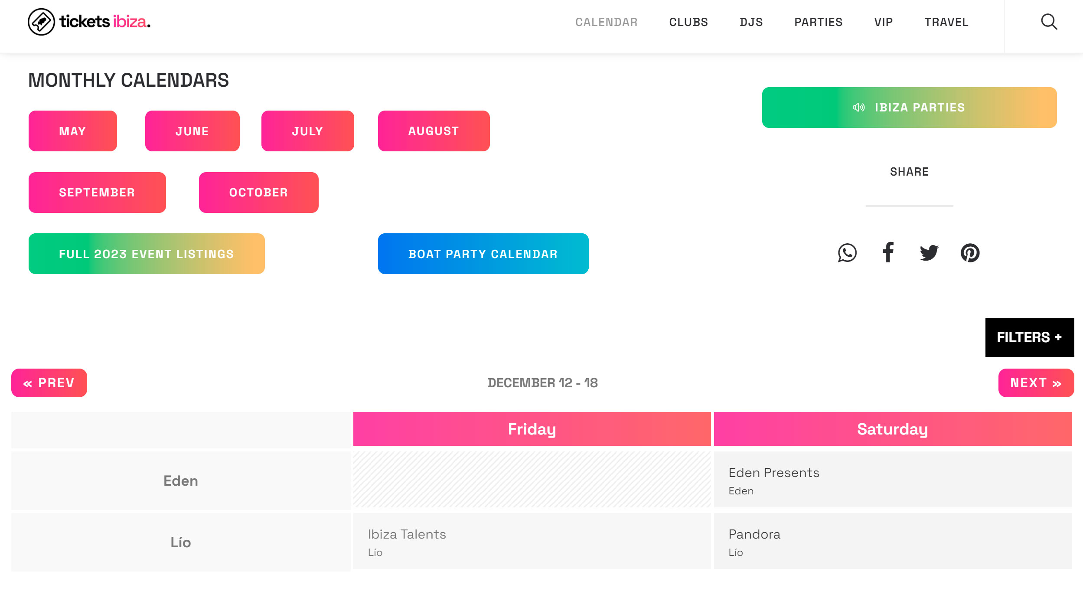Open the search magnifier icon
This screenshot has width=1083, height=598.
(x=1049, y=22)
